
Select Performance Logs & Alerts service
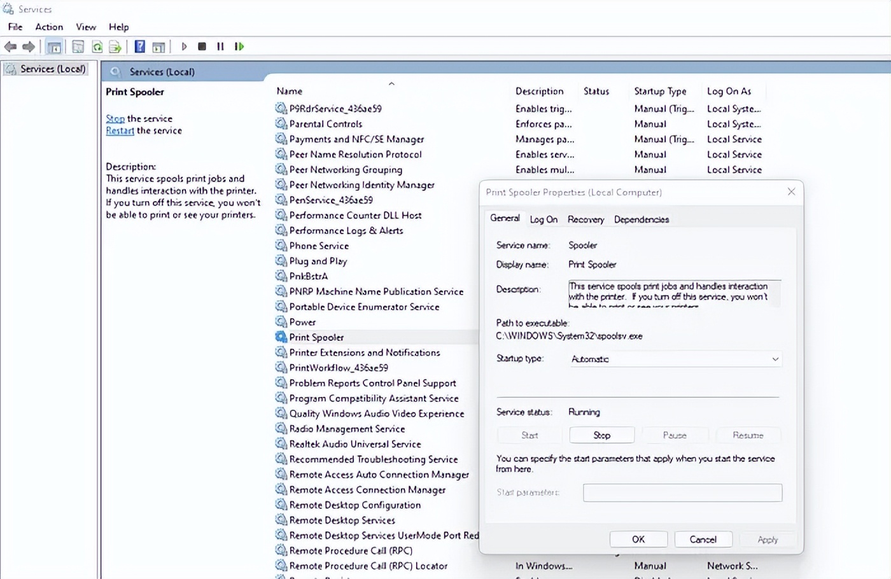346,231
